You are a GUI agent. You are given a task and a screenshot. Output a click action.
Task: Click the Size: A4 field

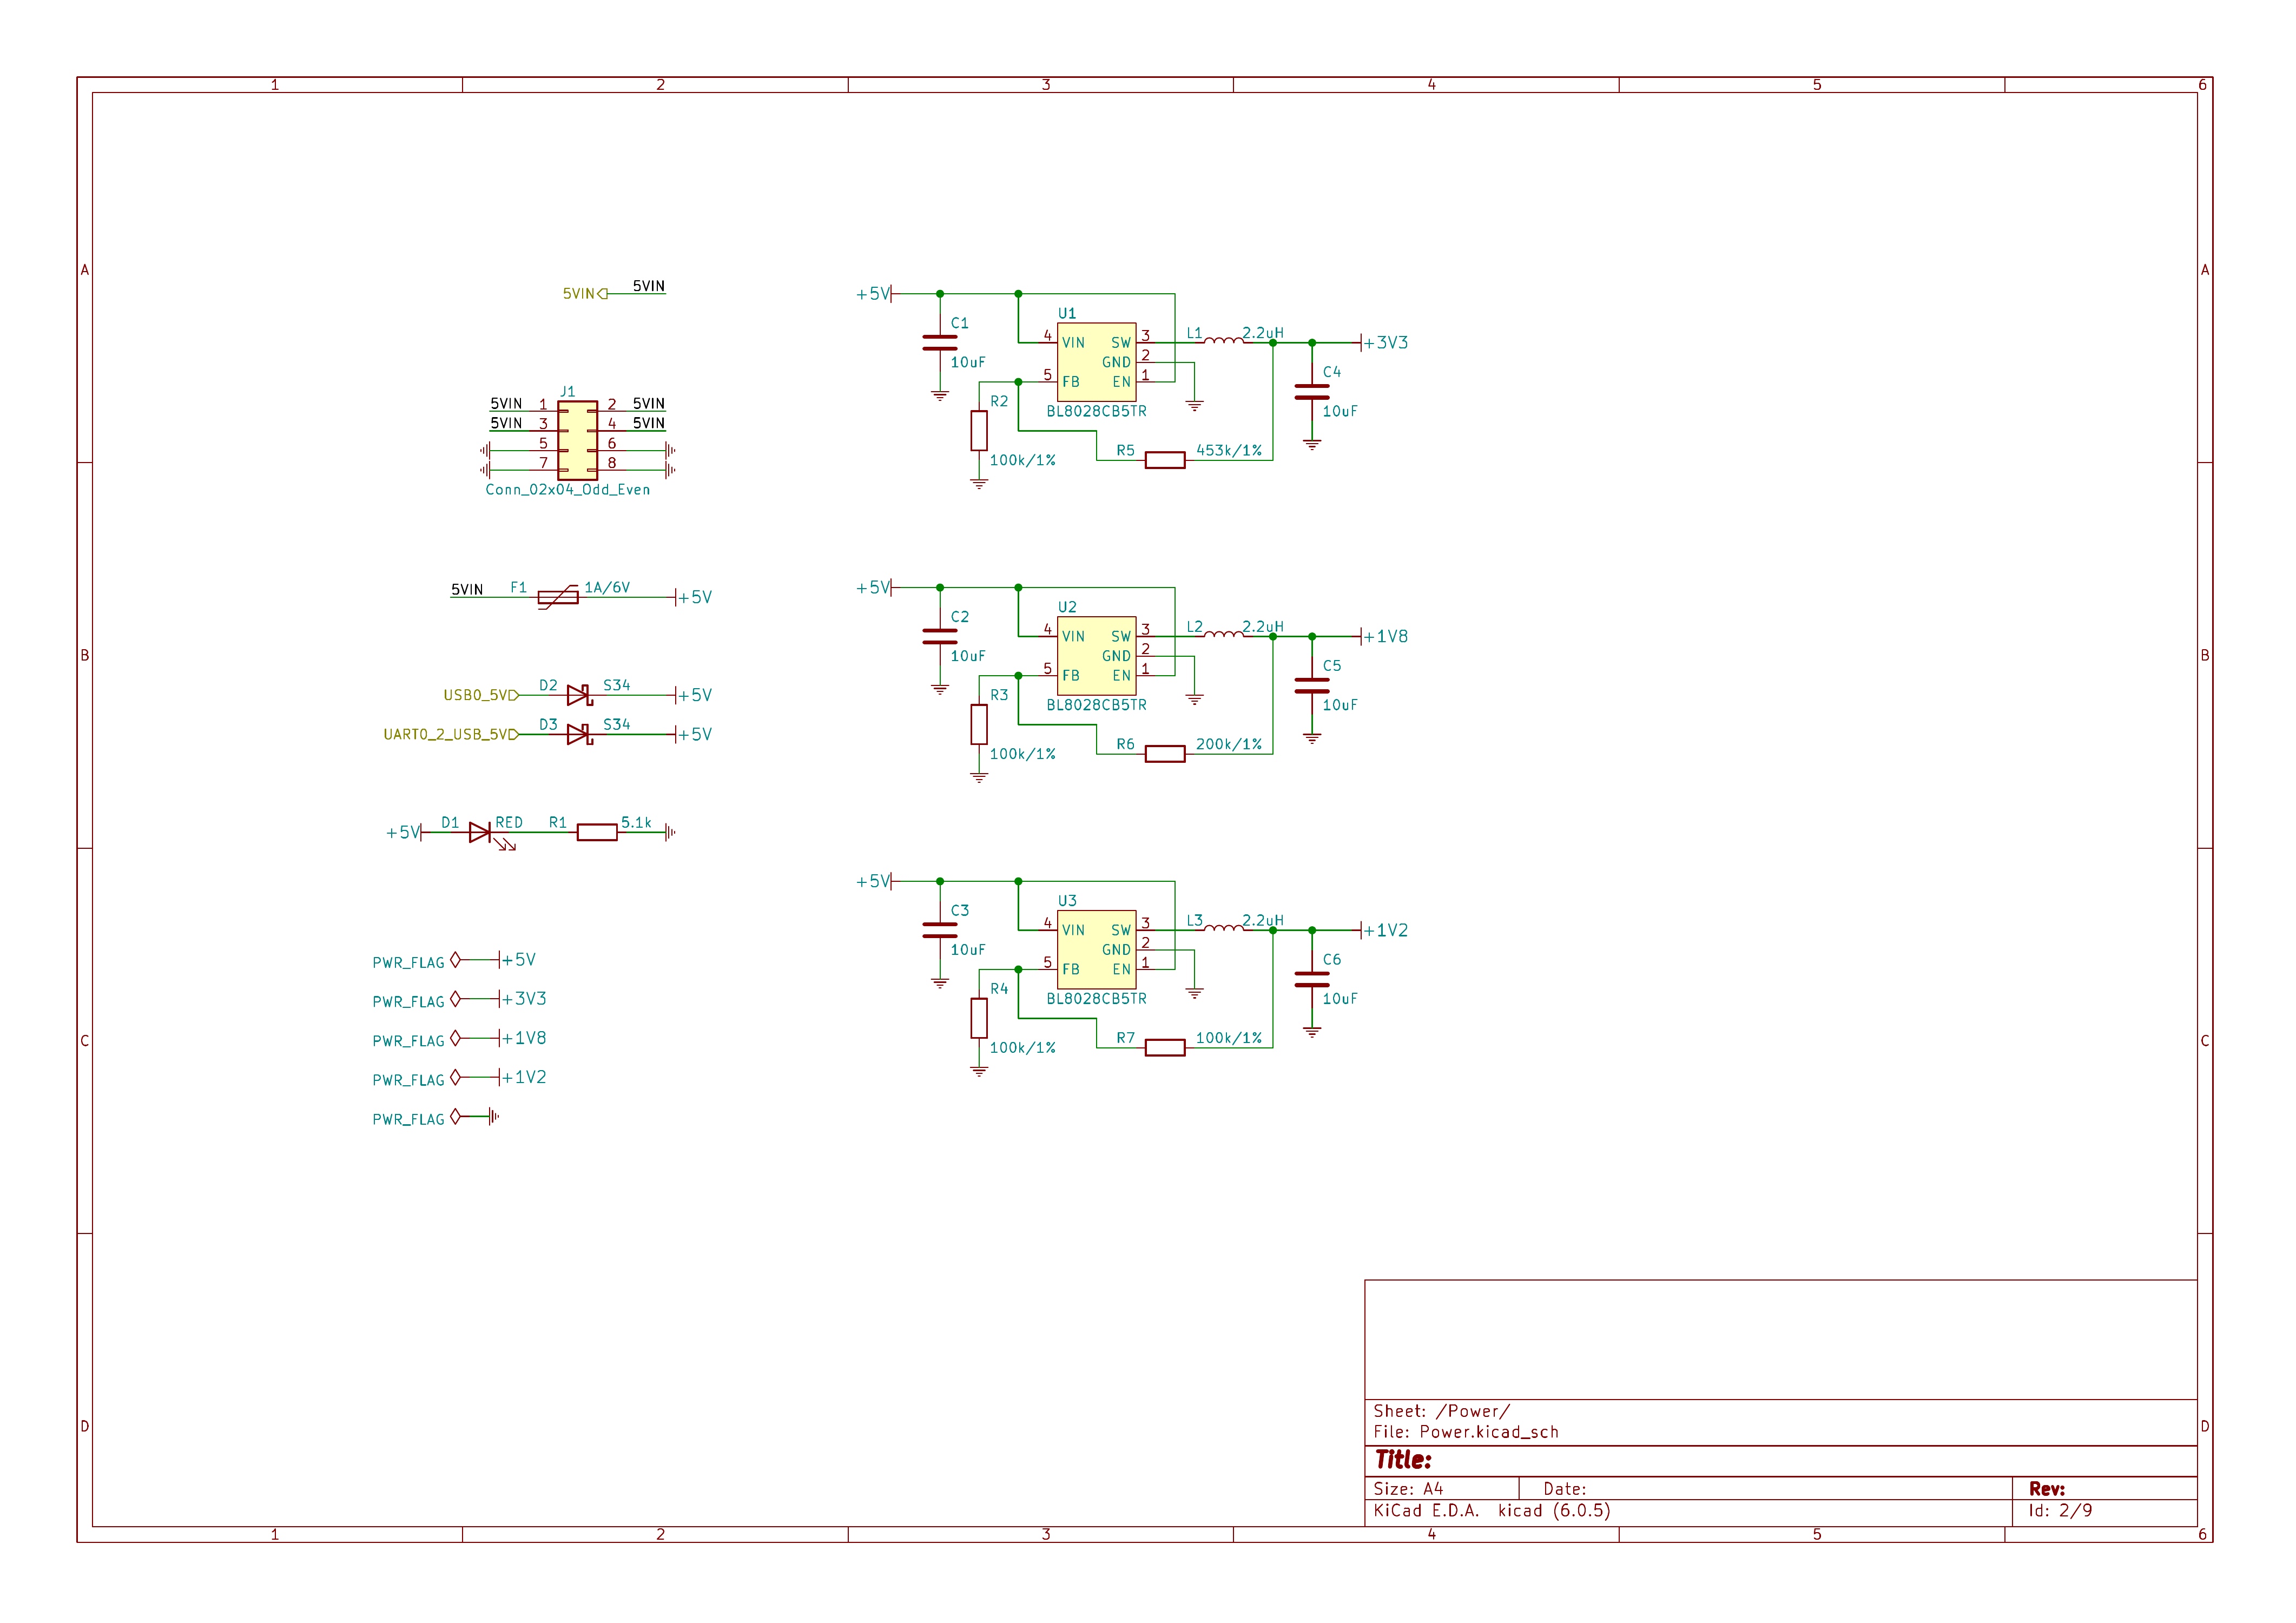point(1408,1489)
